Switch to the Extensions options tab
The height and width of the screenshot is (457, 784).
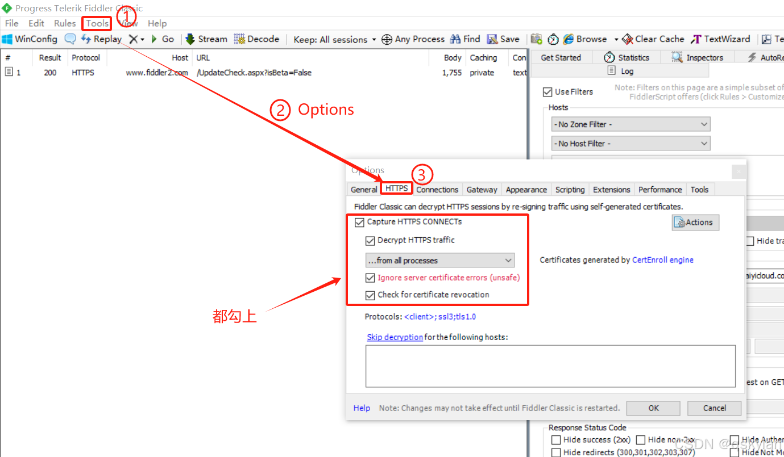tap(612, 190)
